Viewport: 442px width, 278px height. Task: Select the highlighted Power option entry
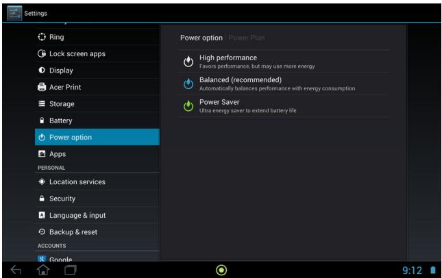click(97, 137)
